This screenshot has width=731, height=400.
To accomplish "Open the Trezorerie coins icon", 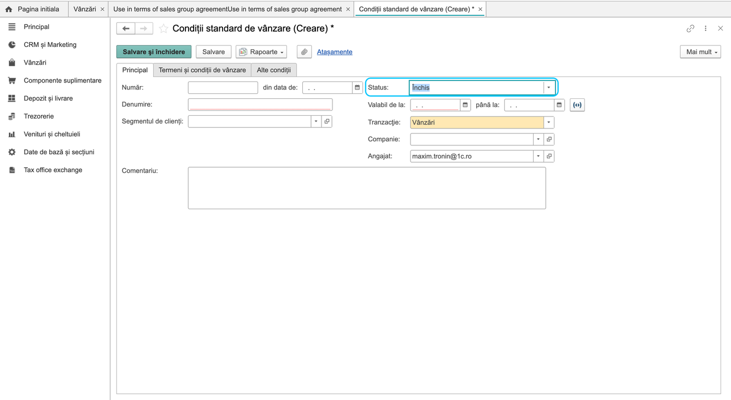I will tap(12, 116).
